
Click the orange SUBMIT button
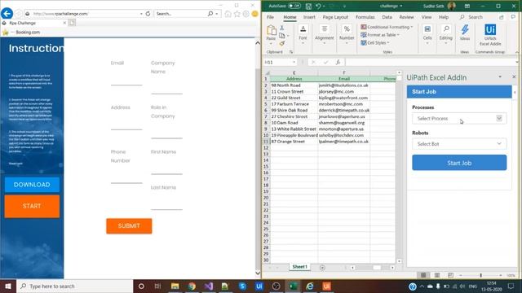129,226
